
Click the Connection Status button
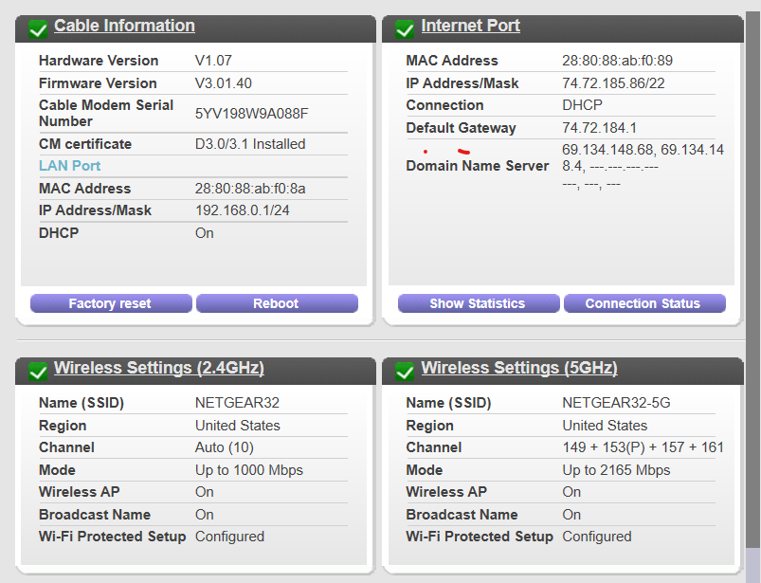(644, 303)
